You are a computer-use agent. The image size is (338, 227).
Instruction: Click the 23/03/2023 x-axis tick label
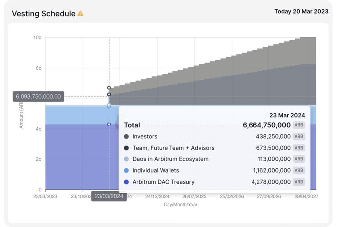coord(45,196)
